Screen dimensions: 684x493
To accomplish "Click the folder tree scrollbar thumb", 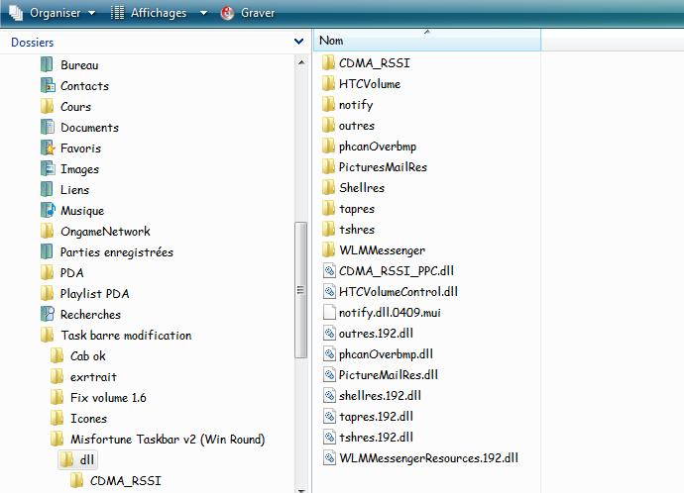I will 301,290.
